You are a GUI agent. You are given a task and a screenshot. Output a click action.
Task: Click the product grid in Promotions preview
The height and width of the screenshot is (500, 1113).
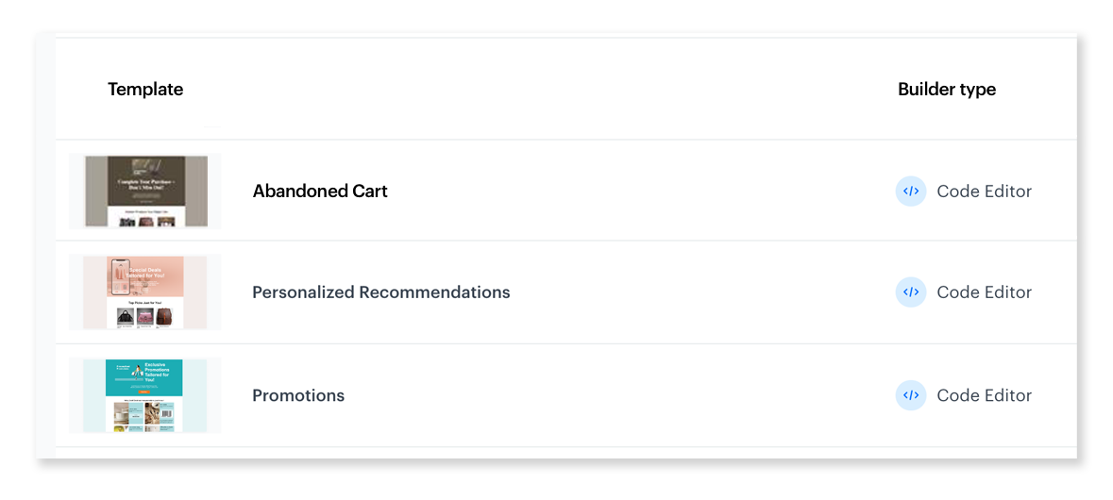144,416
